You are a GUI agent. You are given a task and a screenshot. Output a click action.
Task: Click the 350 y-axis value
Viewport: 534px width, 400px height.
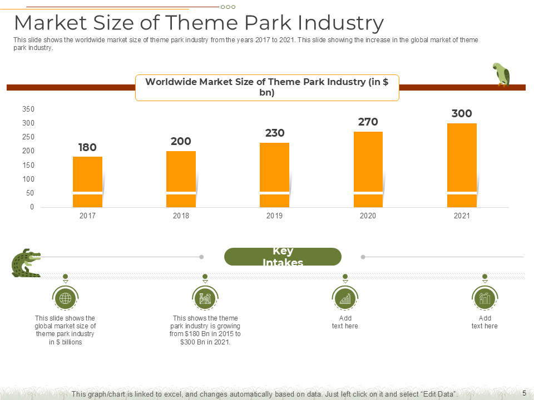pos(28,109)
